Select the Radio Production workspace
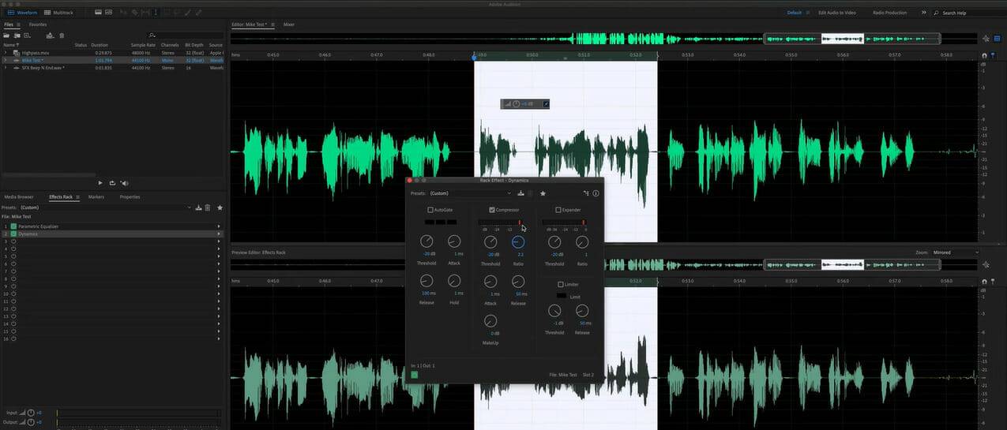1007x430 pixels. pyautogui.click(x=889, y=13)
